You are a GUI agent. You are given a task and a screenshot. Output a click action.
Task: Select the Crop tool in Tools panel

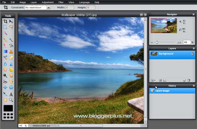pyautogui.click(x=5, y=21)
